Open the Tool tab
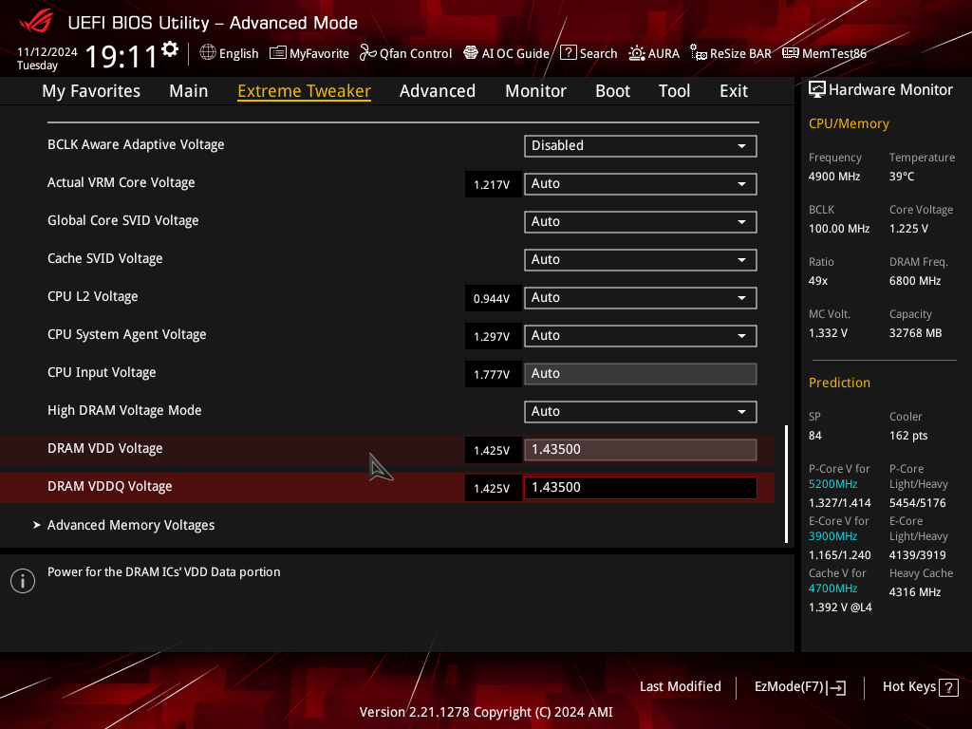972x729 pixels. click(x=675, y=91)
